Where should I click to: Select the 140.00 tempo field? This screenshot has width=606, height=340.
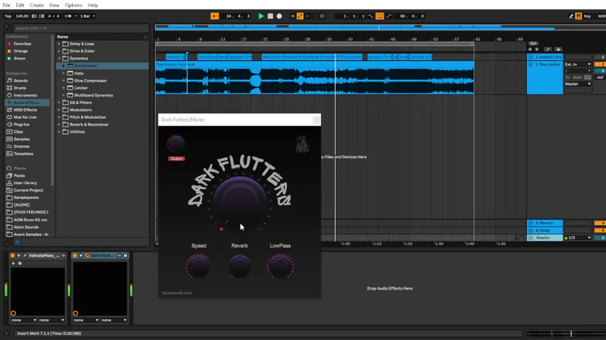[22, 16]
